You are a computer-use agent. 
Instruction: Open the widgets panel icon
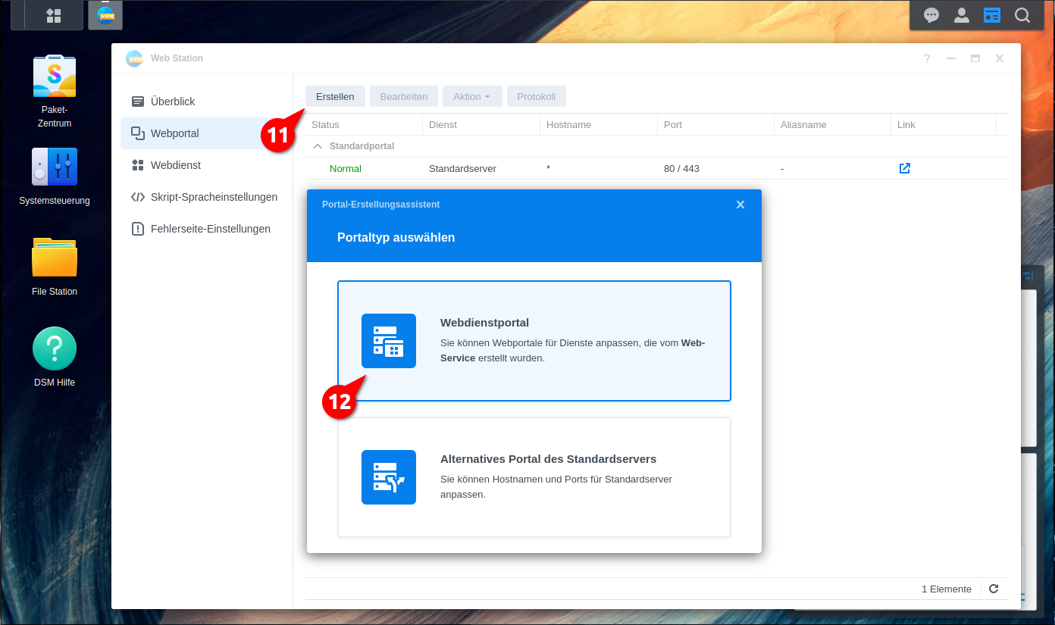point(992,15)
